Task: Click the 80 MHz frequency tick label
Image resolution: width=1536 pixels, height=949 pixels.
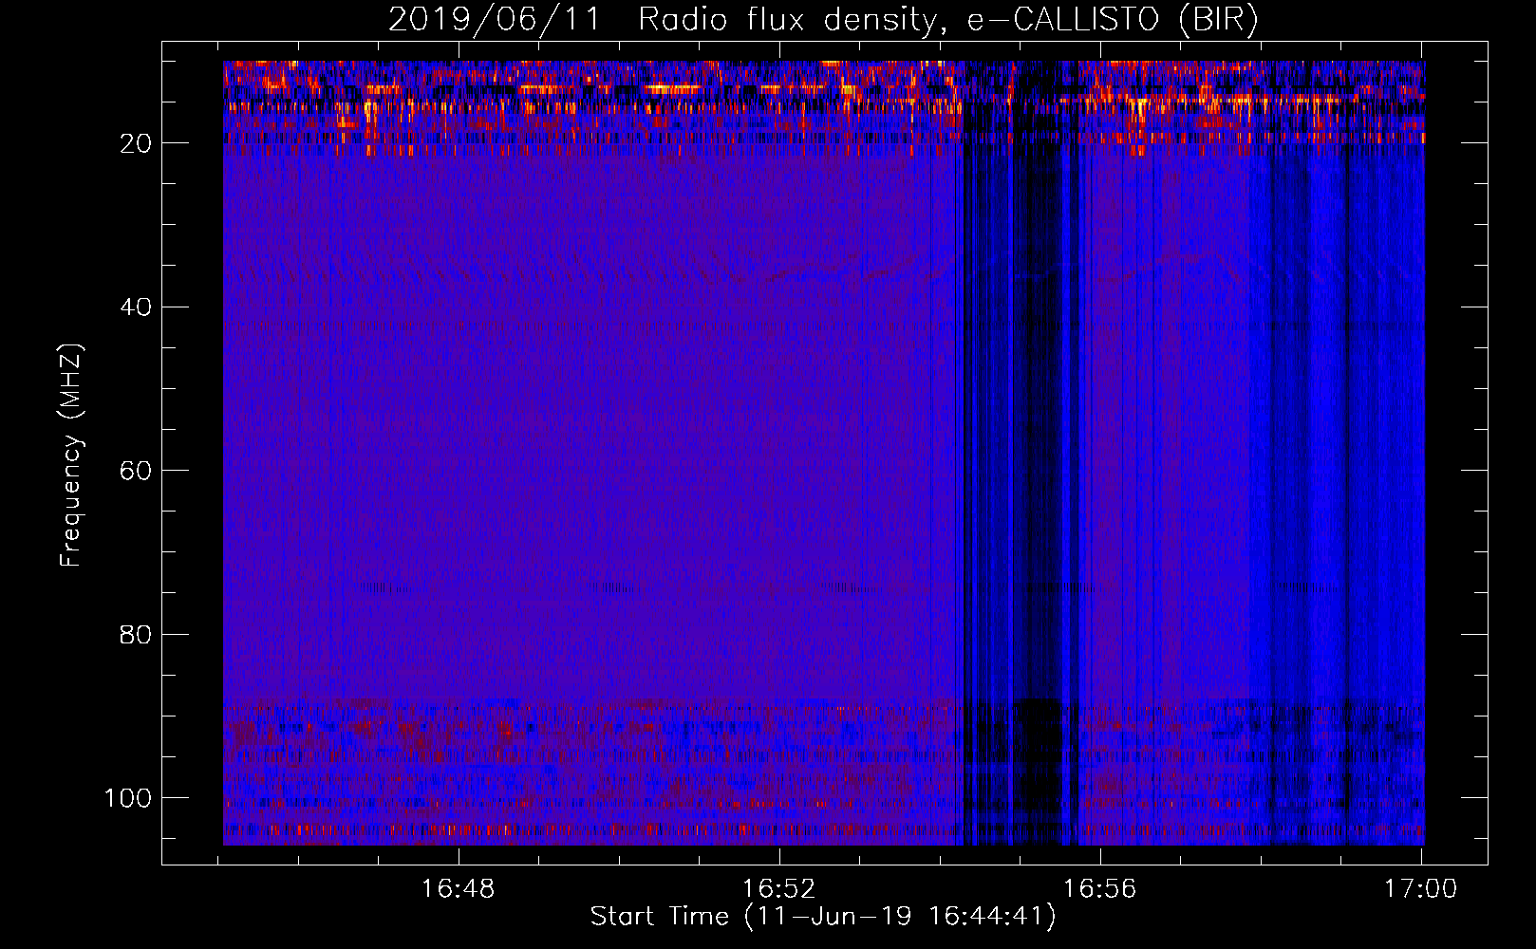Action: click(x=136, y=634)
